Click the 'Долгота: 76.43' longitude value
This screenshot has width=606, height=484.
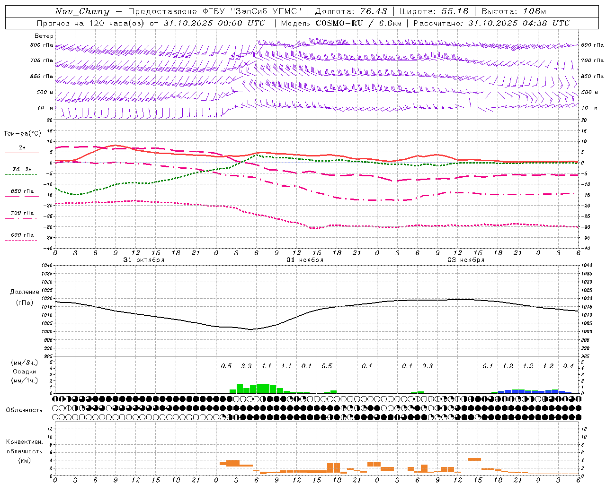(351, 11)
